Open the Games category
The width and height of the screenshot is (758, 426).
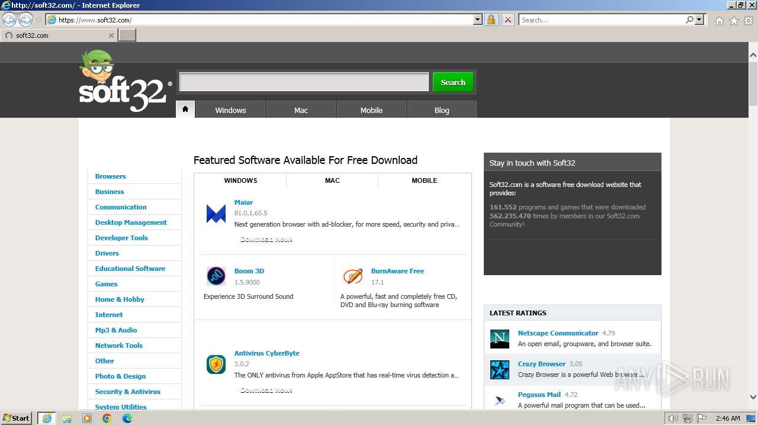coord(107,284)
